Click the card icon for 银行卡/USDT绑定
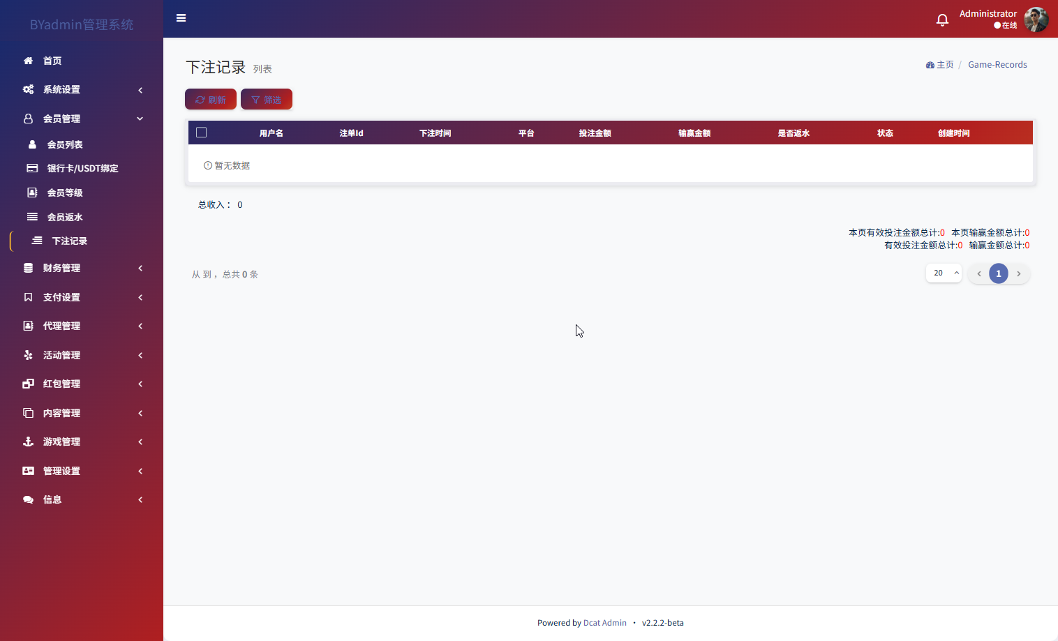The height and width of the screenshot is (641, 1058). coord(32,168)
